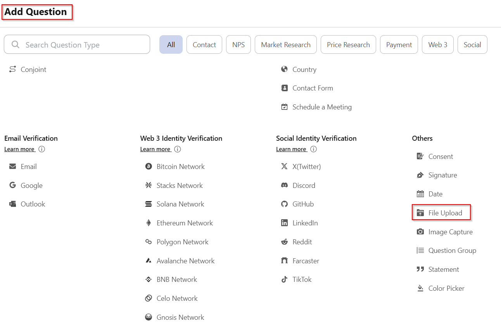Screen dimensions: 501x324
Task: Click the magnifier icon in search box
Action: (16, 44)
